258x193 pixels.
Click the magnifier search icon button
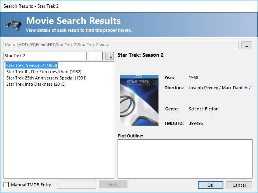(109, 56)
